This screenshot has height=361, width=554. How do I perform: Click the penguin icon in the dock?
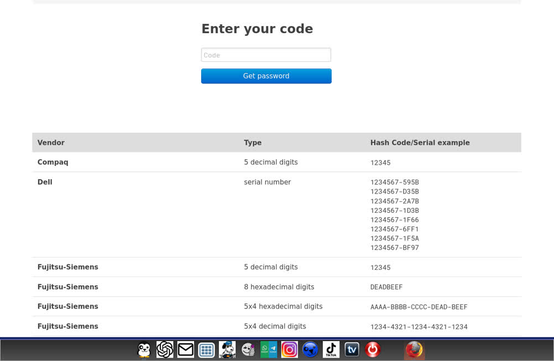coord(144,350)
